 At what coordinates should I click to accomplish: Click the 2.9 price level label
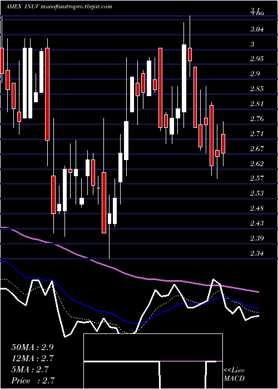[x=255, y=74]
